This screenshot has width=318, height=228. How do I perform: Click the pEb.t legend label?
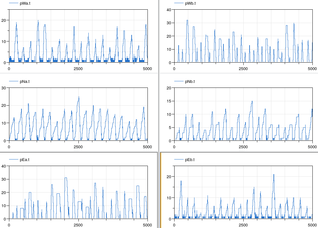click(190, 160)
